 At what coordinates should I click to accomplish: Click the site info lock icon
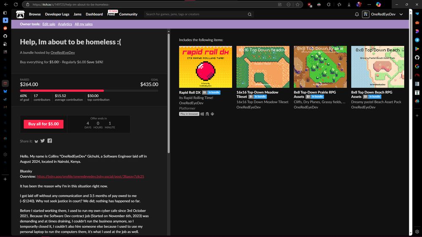pos(27,5)
